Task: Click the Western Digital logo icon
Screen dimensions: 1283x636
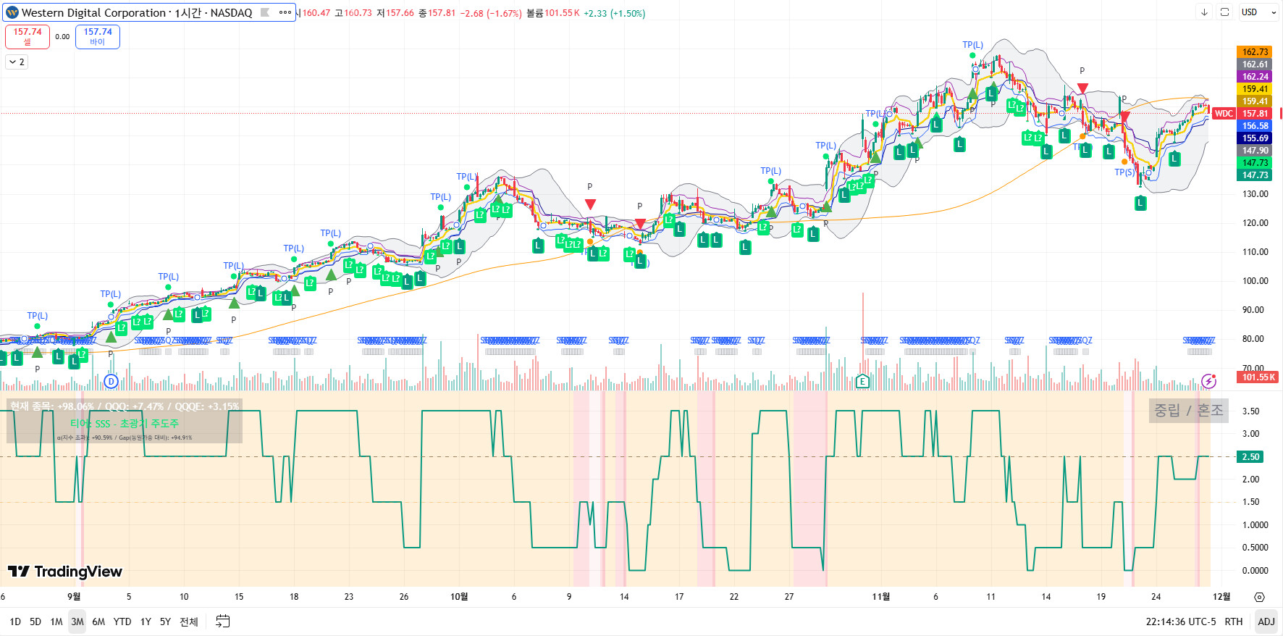Action: [12, 12]
